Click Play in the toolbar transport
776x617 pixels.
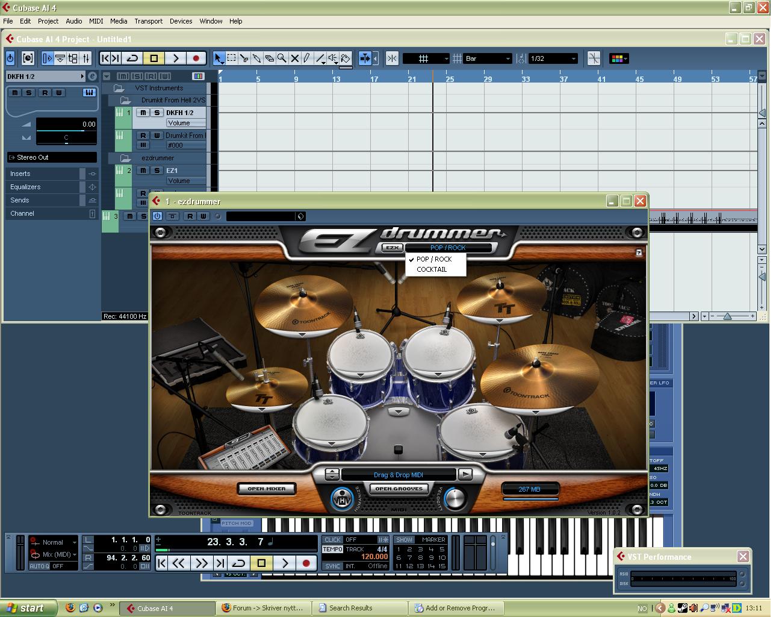tap(175, 58)
